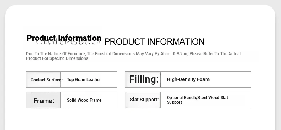Click the word Product in bold heading

(x=41, y=38)
